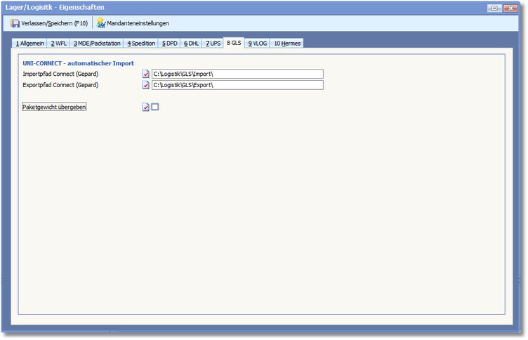The width and height of the screenshot is (528, 340).
Task: Click the active 8 GLS tab
Action: coord(234,43)
